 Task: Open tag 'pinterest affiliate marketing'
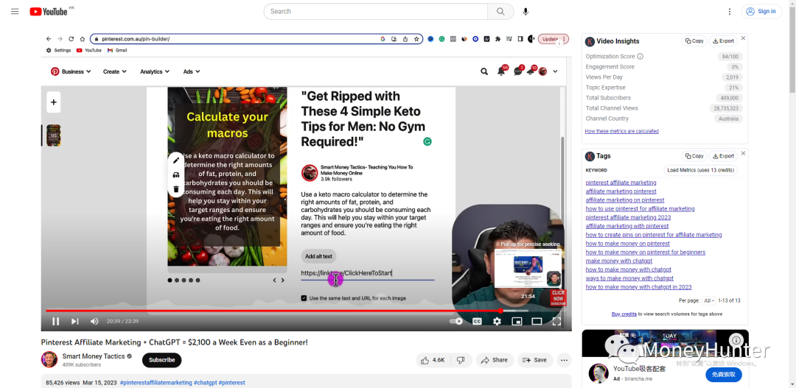coord(621,183)
